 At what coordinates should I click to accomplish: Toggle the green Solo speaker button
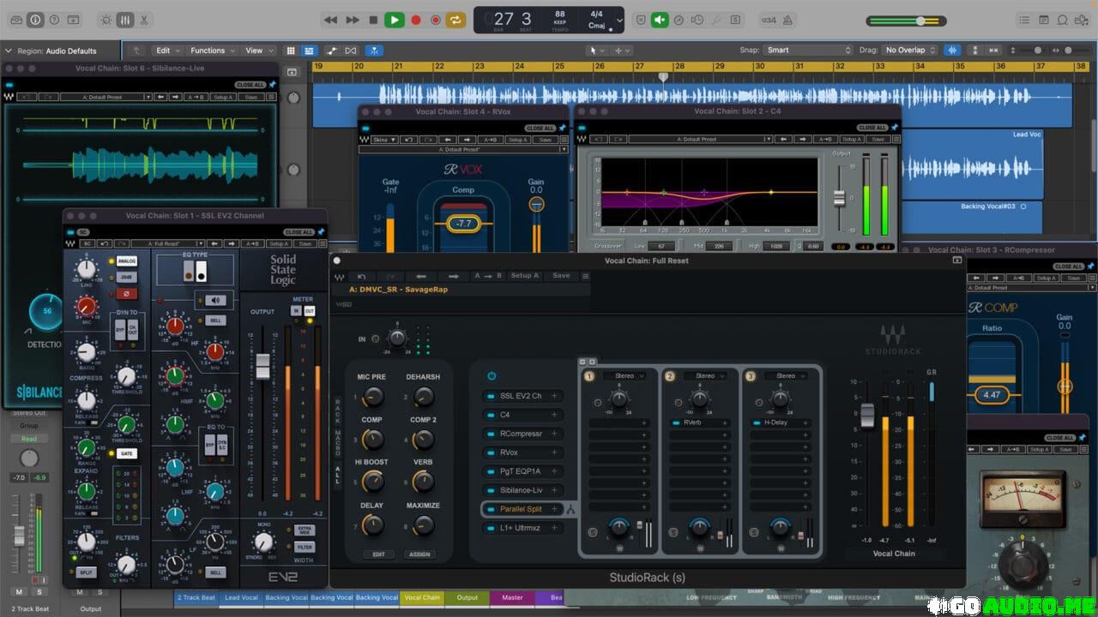[x=660, y=20]
